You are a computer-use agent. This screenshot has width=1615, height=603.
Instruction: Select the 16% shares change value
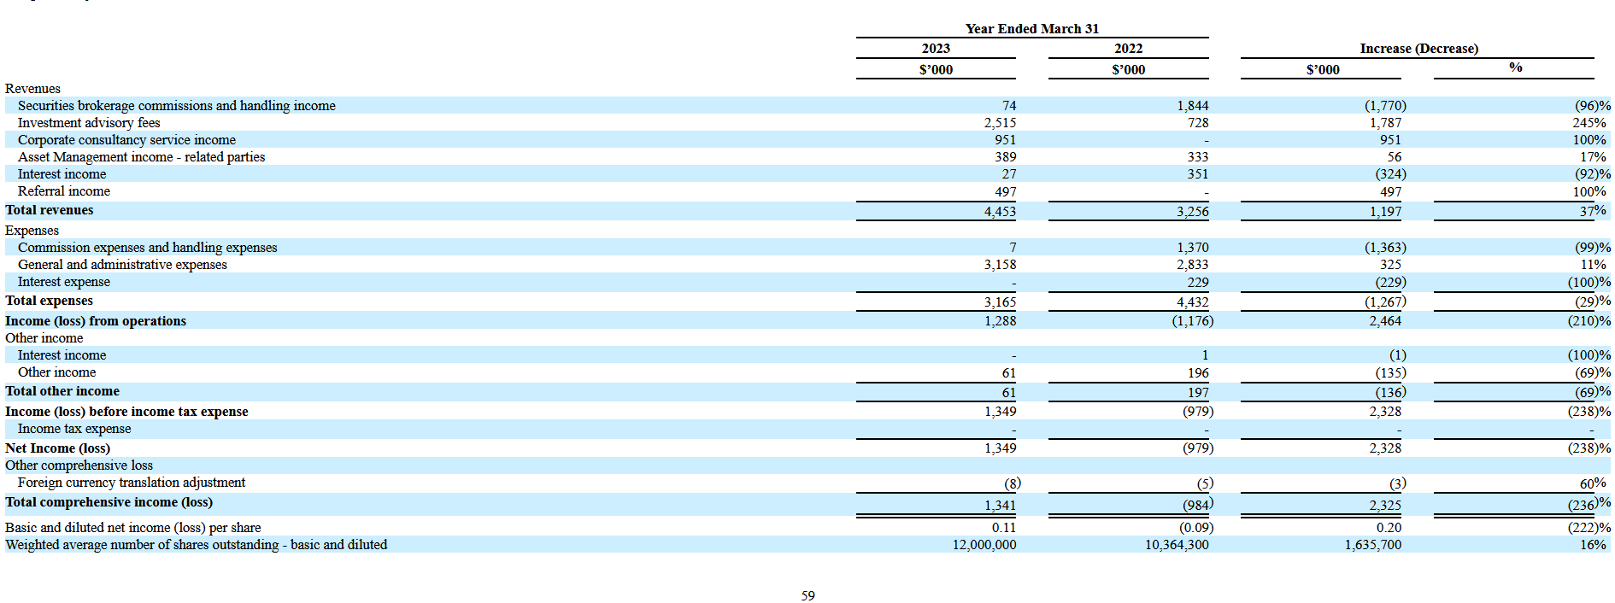[1593, 545]
